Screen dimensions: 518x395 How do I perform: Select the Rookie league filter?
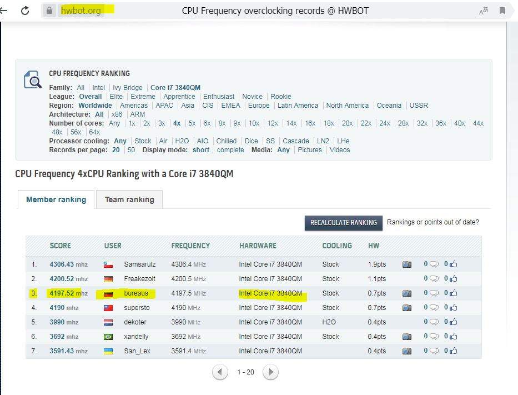pos(281,97)
